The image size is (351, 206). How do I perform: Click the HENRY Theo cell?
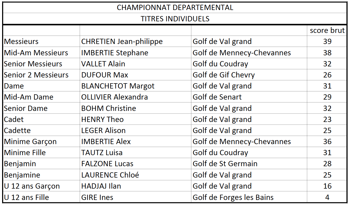[102, 120]
